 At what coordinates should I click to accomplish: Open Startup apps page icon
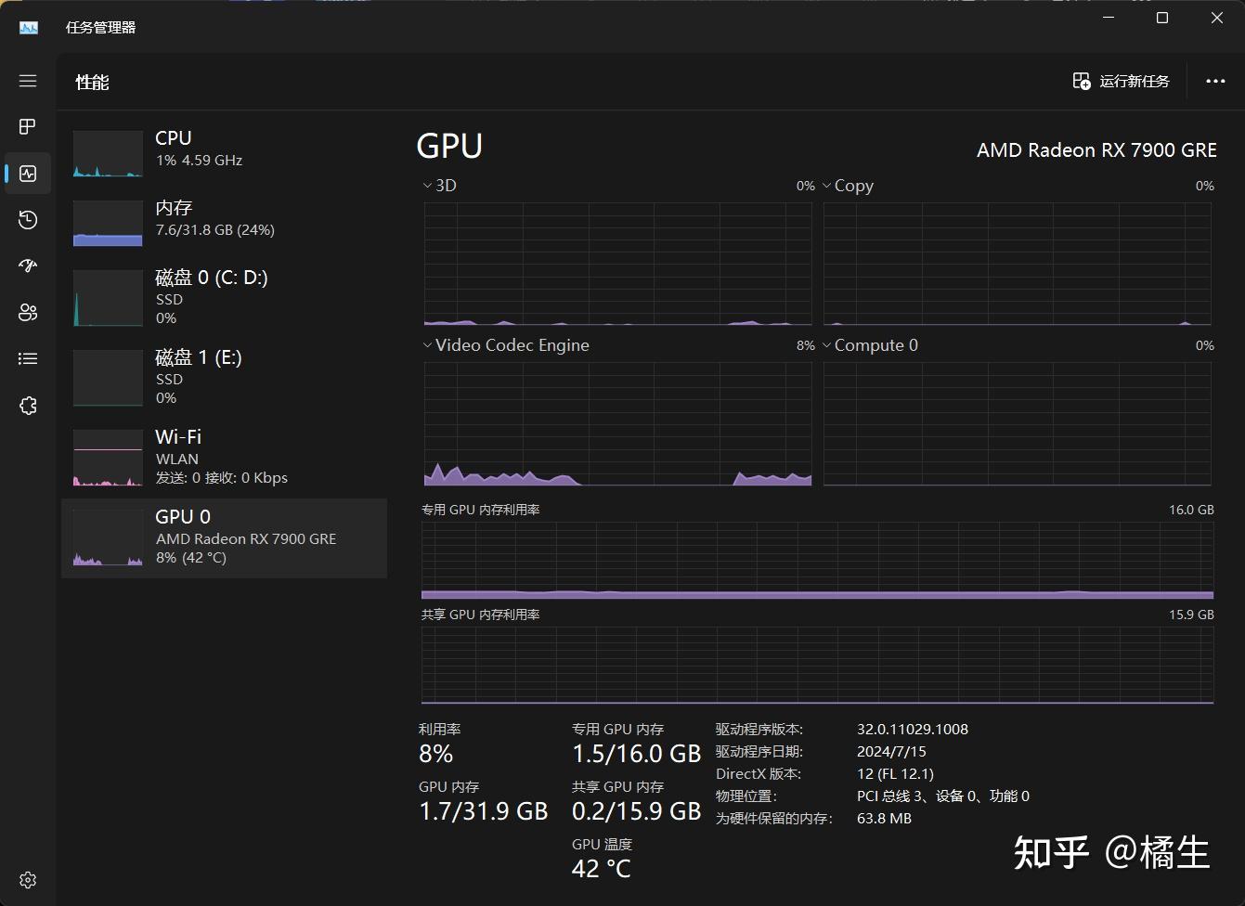28,265
